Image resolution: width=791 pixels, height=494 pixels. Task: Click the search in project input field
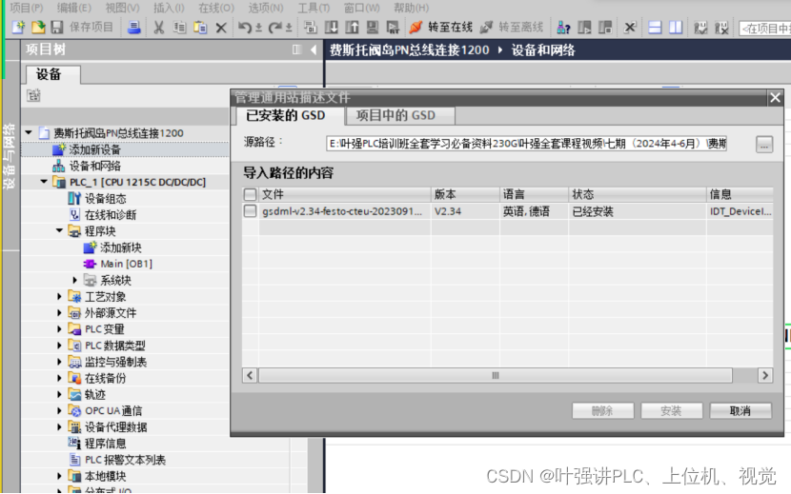(x=765, y=29)
